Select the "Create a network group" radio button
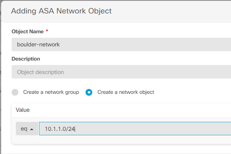This screenshot has height=154, width=231. click(x=15, y=92)
